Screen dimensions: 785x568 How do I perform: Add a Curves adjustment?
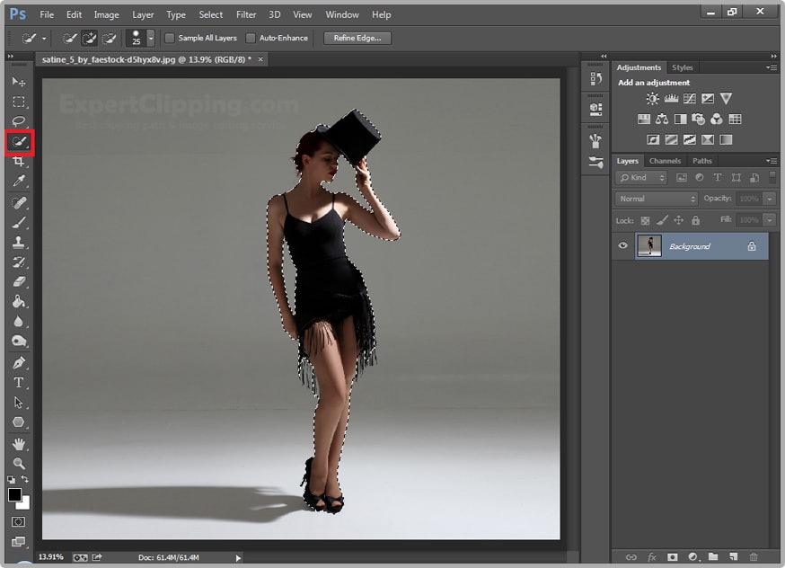(689, 99)
